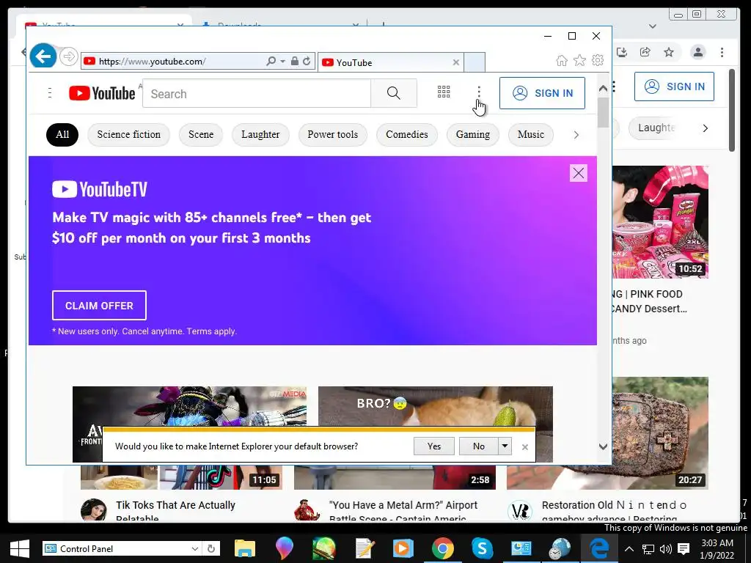Launch Google Chrome from the taskbar

click(x=443, y=548)
